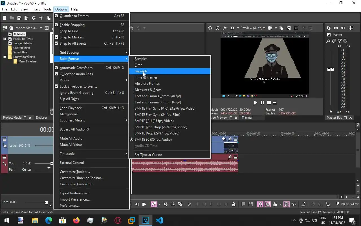Click the Dim Output speaker icon
This screenshot has height=226, width=361.
pyautogui.click(x=343, y=28)
